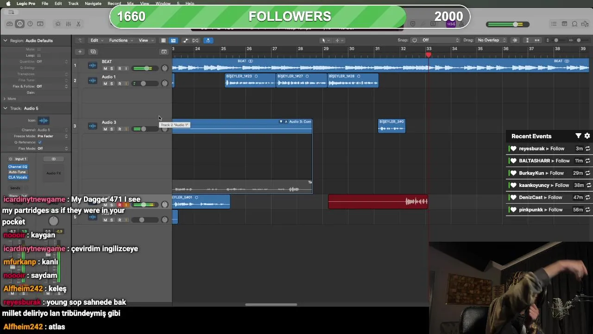Screen dimensions: 593x334
Task: Click the Audio FX slot
Action: click(54, 173)
